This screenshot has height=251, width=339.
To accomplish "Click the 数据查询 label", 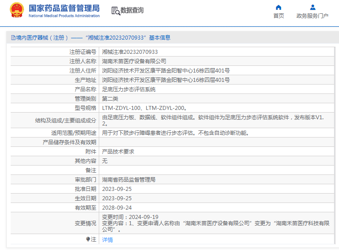I will pyautogui.click(x=132, y=10).
